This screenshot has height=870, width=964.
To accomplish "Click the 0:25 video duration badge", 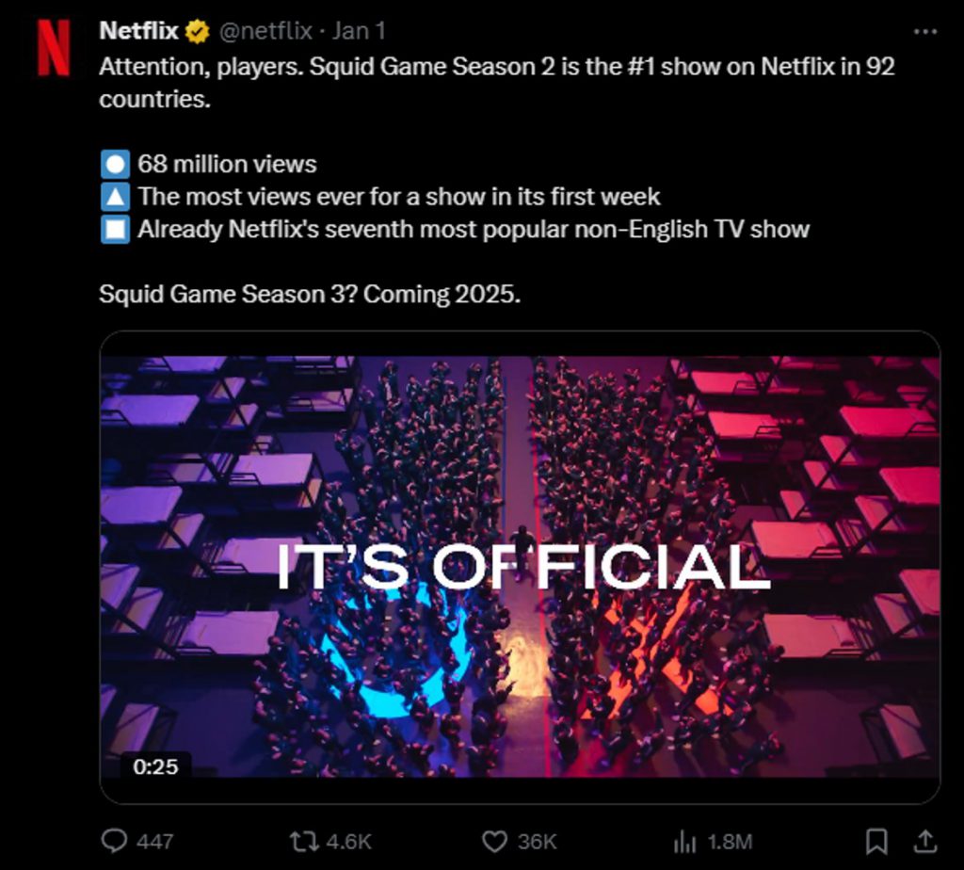I will [x=155, y=766].
